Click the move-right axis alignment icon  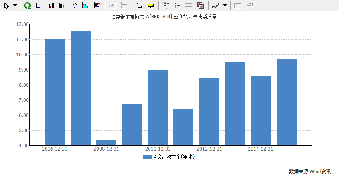point(112,6)
